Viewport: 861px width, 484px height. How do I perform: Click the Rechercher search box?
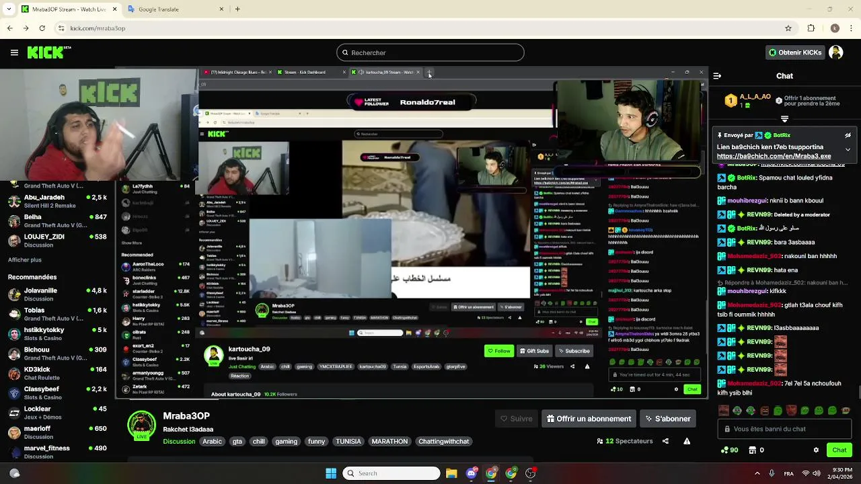point(430,52)
